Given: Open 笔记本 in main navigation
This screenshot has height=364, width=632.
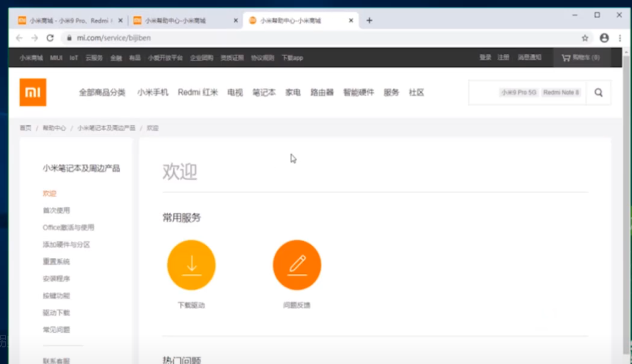Looking at the screenshot, I should pyautogui.click(x=264, y=93).
